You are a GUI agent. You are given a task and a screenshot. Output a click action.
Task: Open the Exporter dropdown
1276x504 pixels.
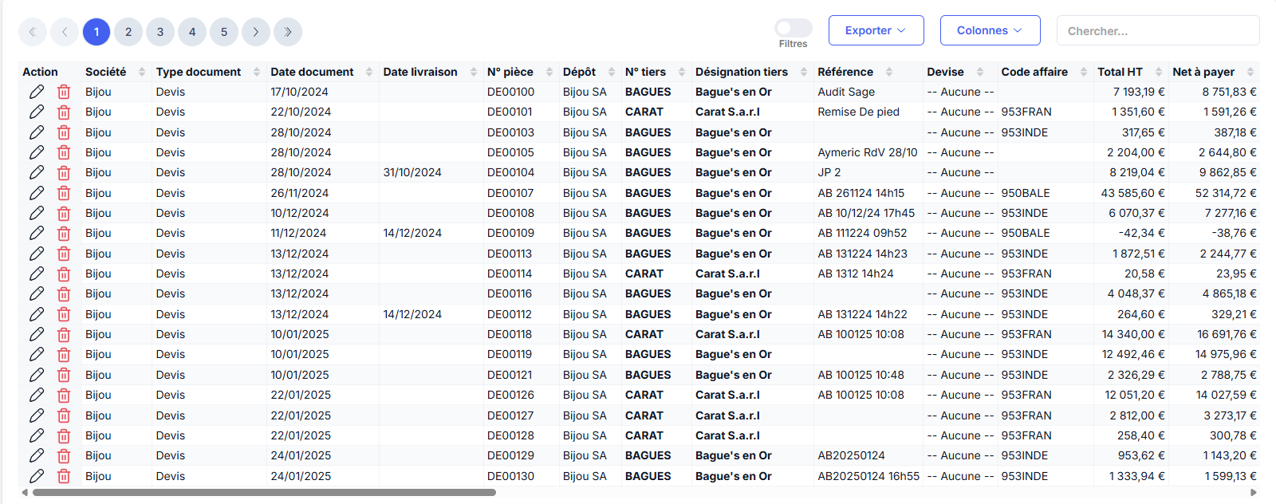point(876,30)
